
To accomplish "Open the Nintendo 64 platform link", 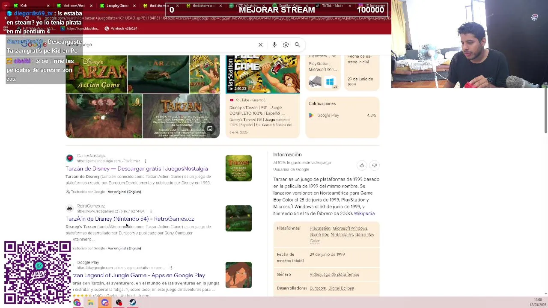I will point(342,234).
